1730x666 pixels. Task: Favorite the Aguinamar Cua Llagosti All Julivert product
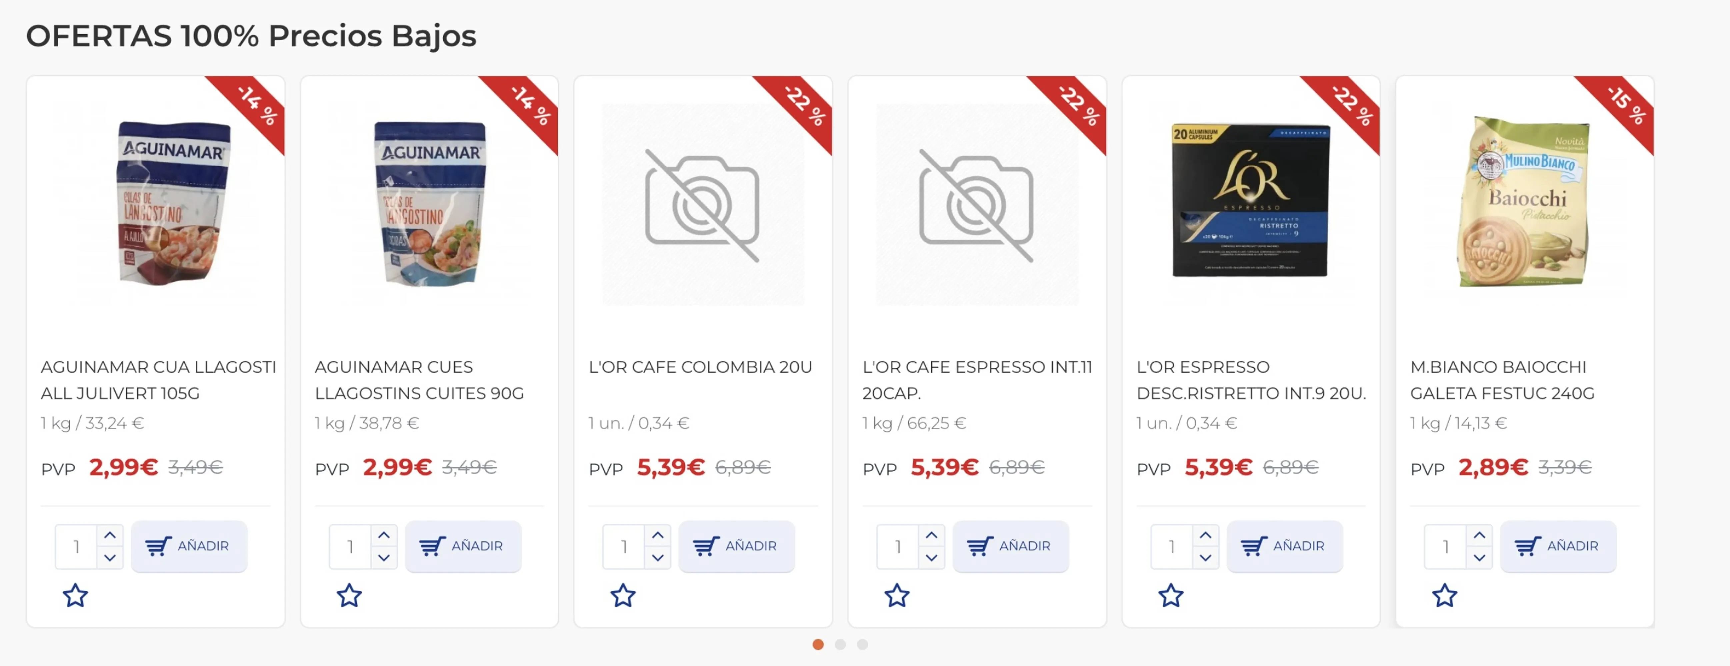point(75,596)
